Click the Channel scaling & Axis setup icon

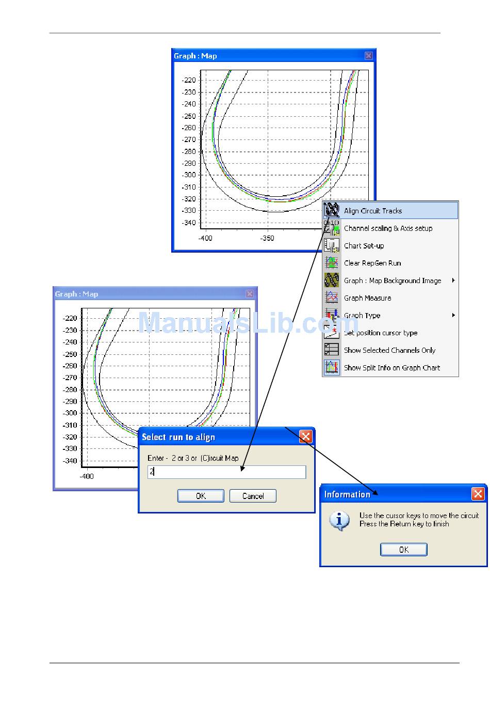[332, 228]
